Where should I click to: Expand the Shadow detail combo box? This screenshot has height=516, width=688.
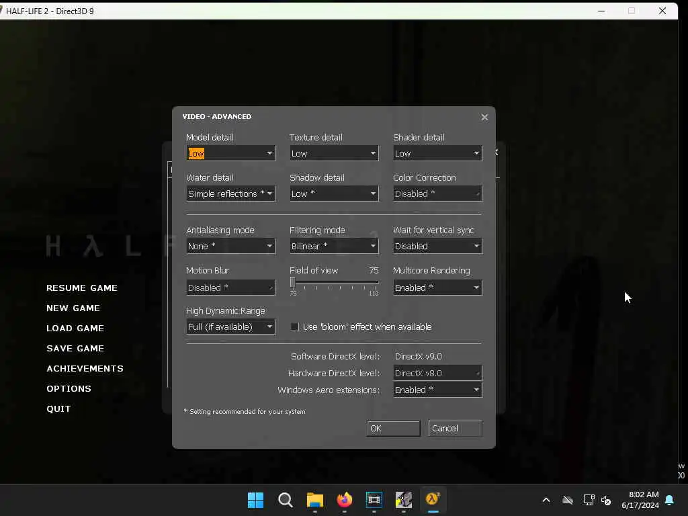click(334, 193)
